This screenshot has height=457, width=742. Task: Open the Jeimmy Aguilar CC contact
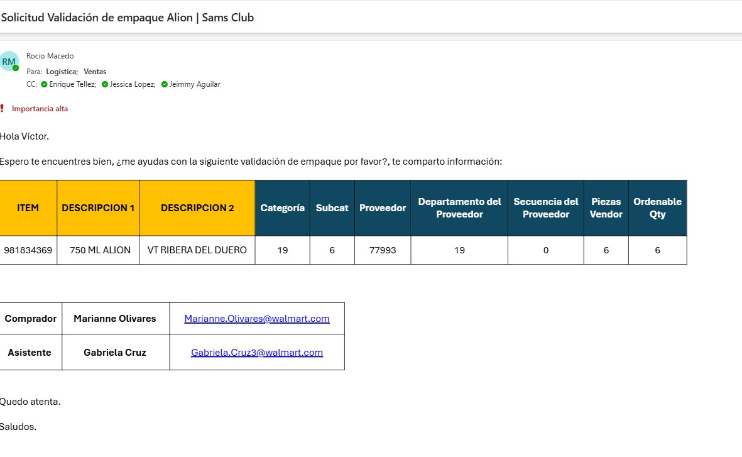pos(195,84)
